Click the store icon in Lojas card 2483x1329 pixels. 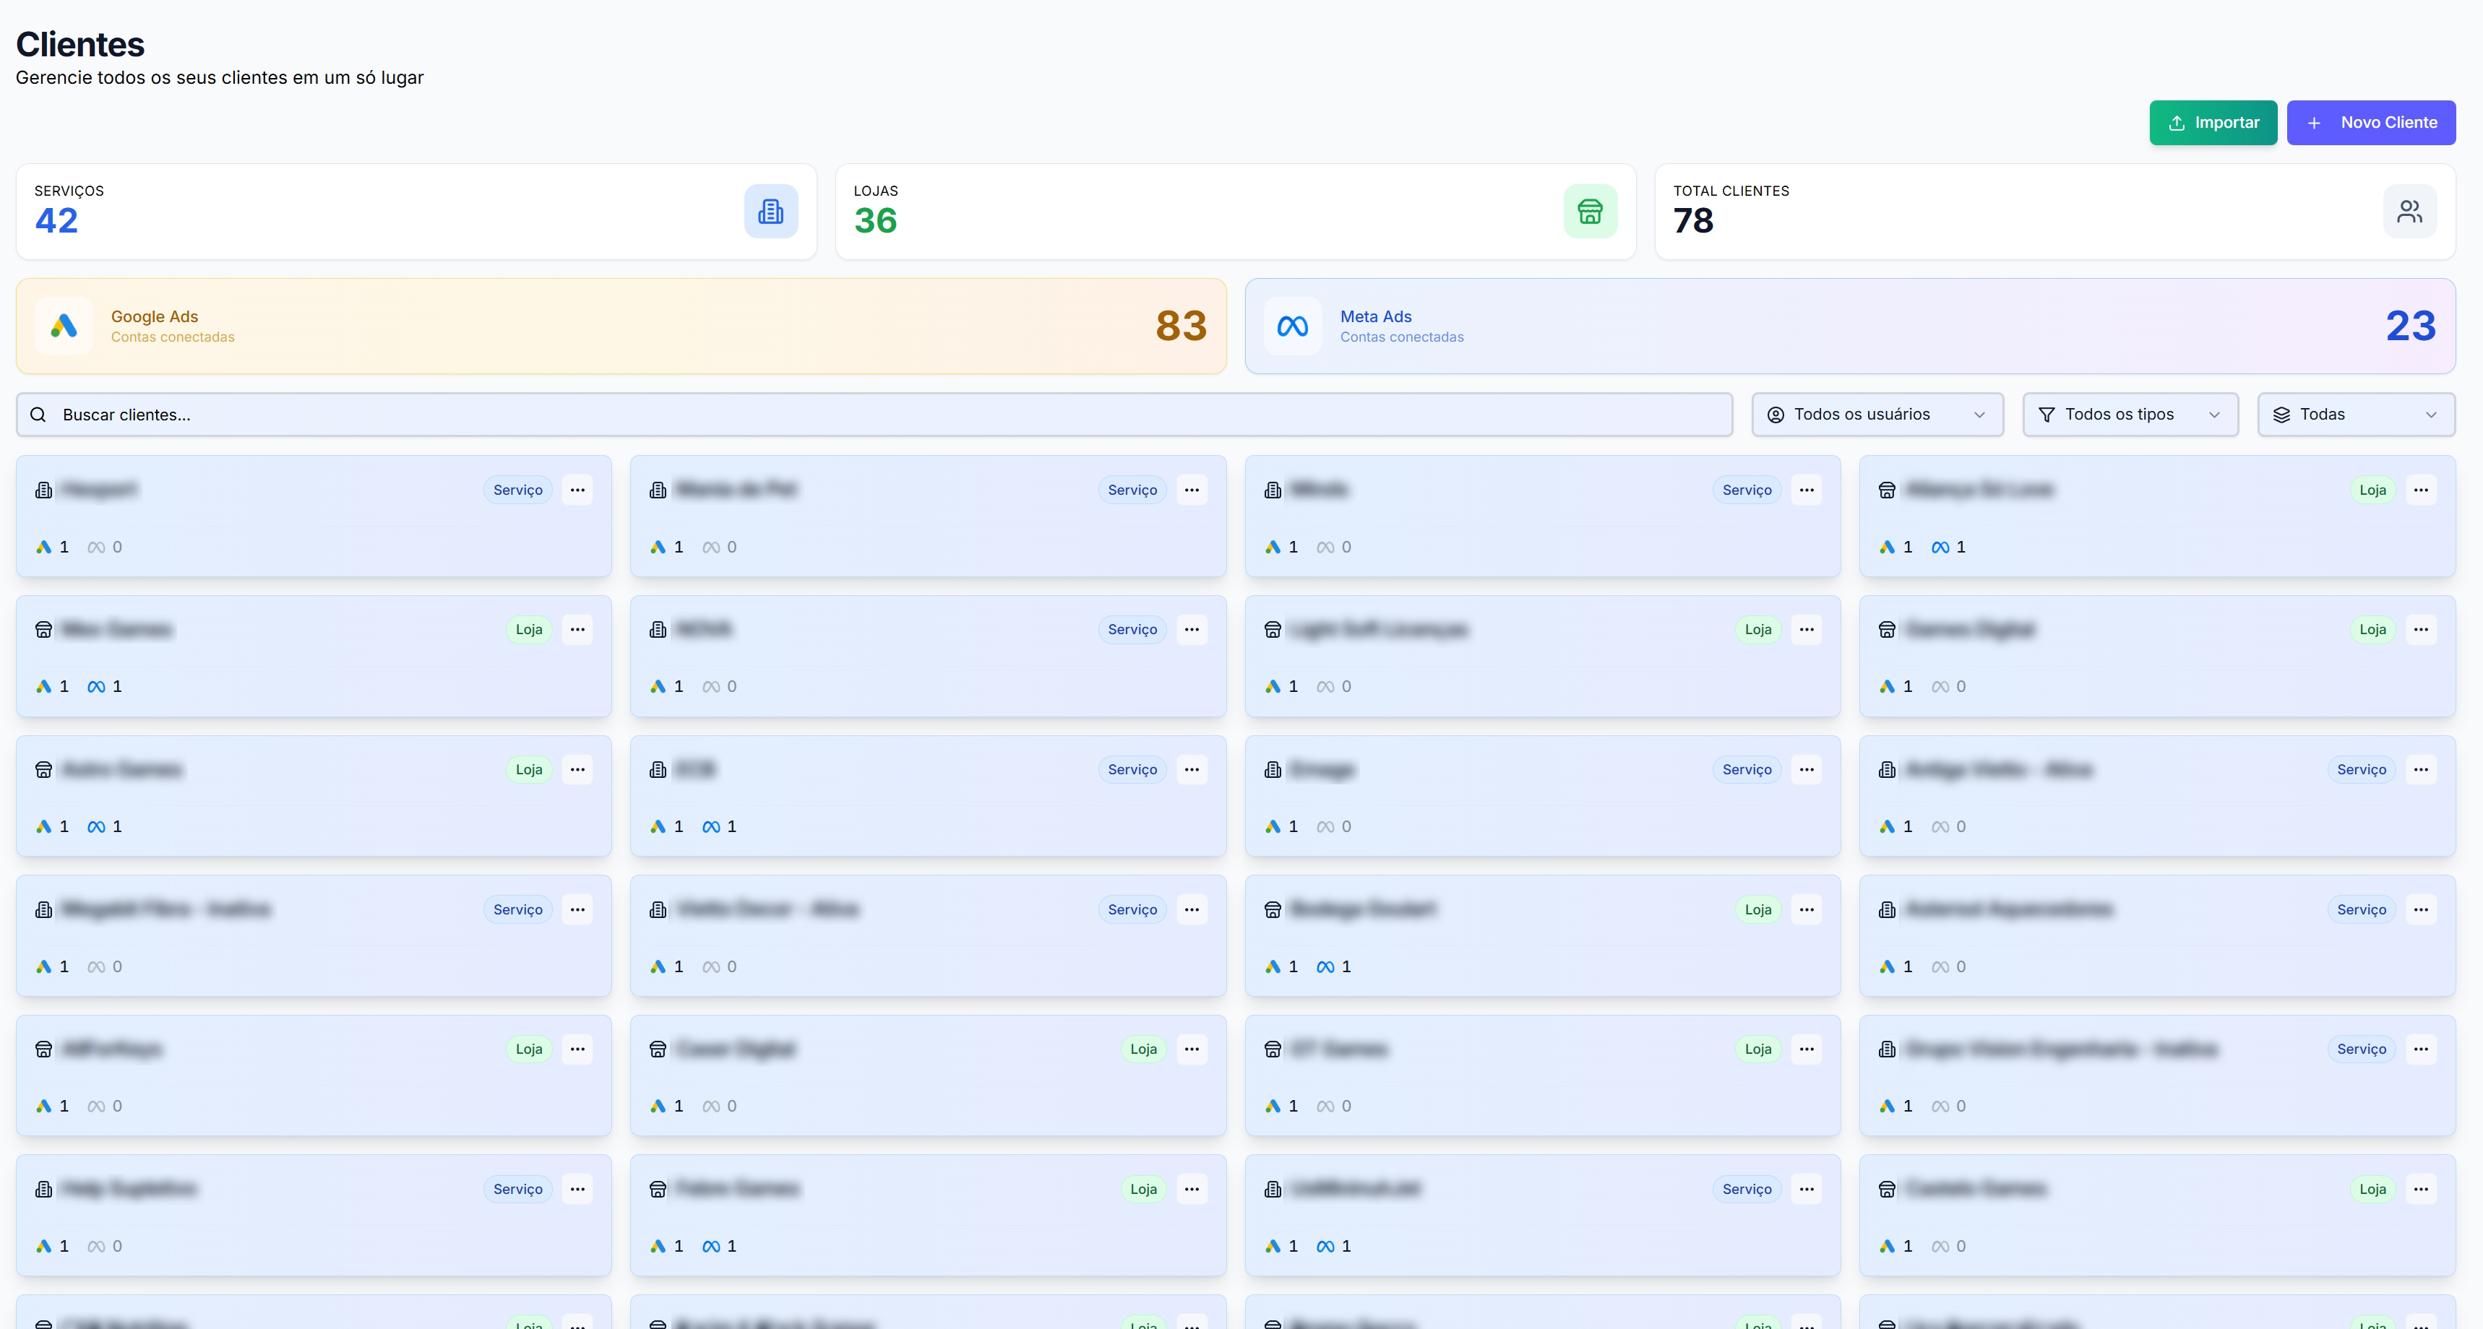[x=1590, y=211]
